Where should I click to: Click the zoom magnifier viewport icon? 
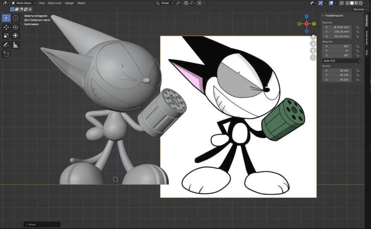(313, 37)
